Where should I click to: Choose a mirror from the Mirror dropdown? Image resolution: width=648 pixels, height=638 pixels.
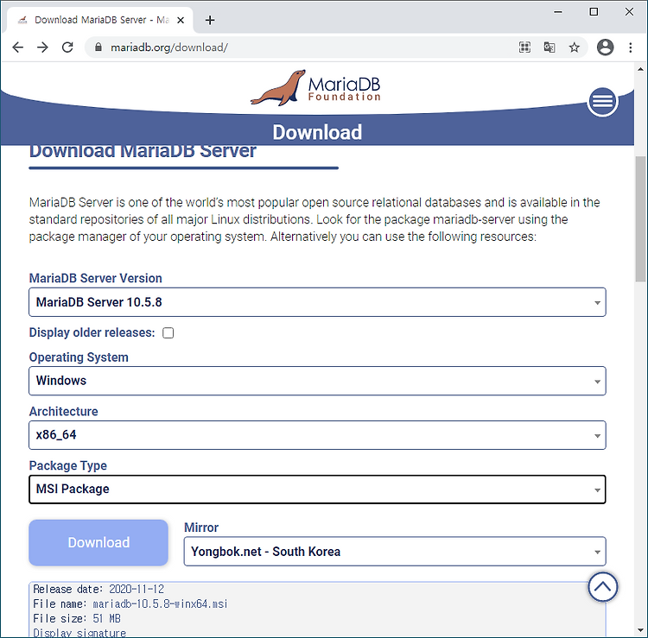(395, 552)
